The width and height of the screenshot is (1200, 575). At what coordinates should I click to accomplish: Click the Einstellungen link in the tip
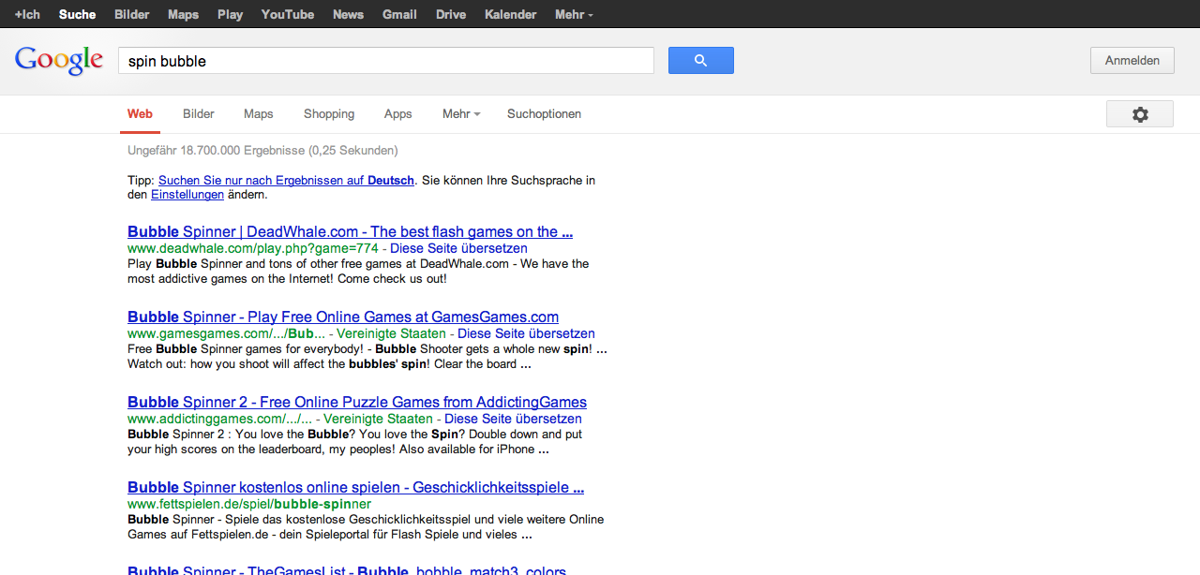pos(187,195)
